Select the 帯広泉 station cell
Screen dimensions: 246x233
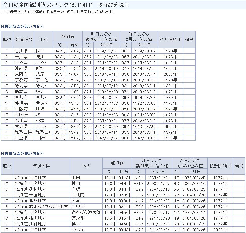pos(78,230)
